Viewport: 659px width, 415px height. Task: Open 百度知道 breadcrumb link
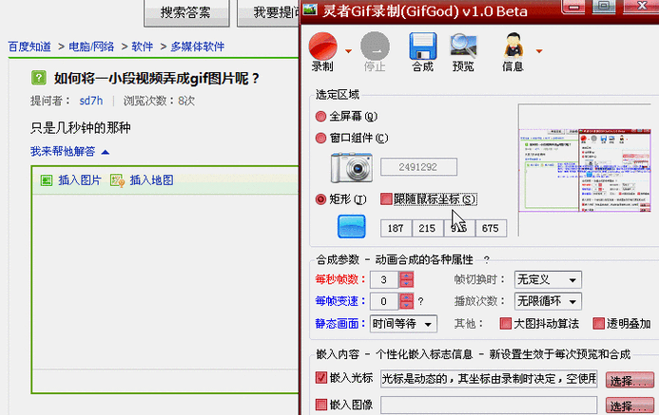(x=29, y=47)
